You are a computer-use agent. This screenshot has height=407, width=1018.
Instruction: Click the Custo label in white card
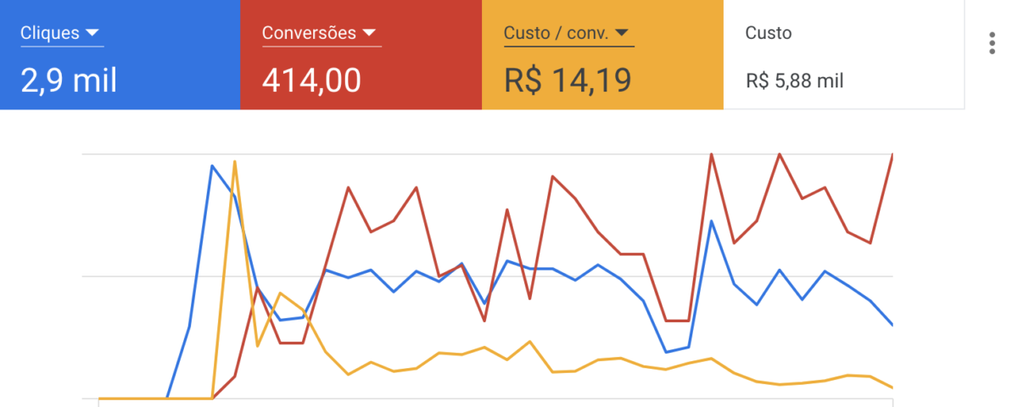769,33
